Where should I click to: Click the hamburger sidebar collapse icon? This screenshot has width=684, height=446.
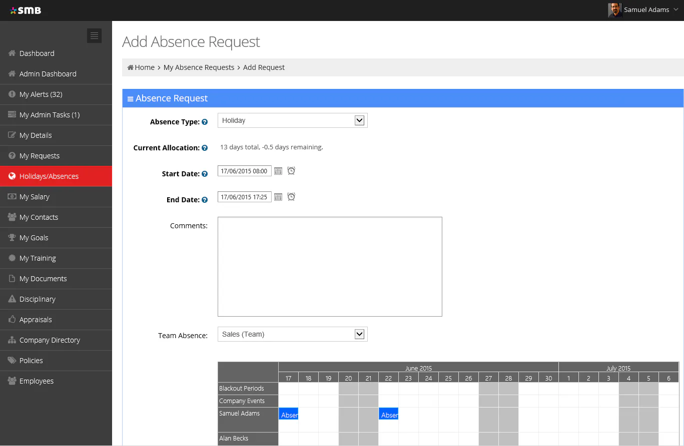pyautogui.click(x=94, y=35)
